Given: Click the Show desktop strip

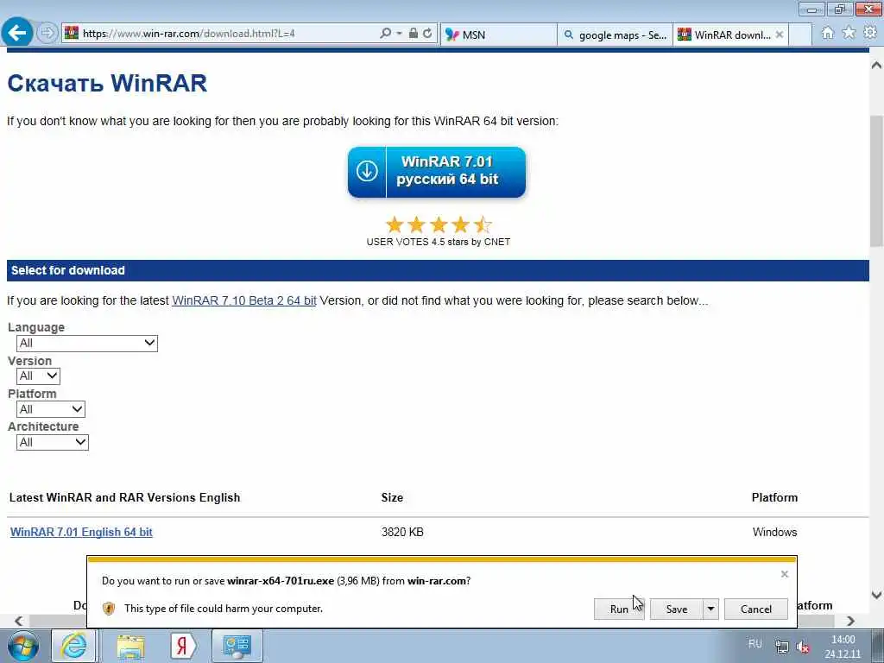Looking at the screenshot, I should (x=878, y=646).
